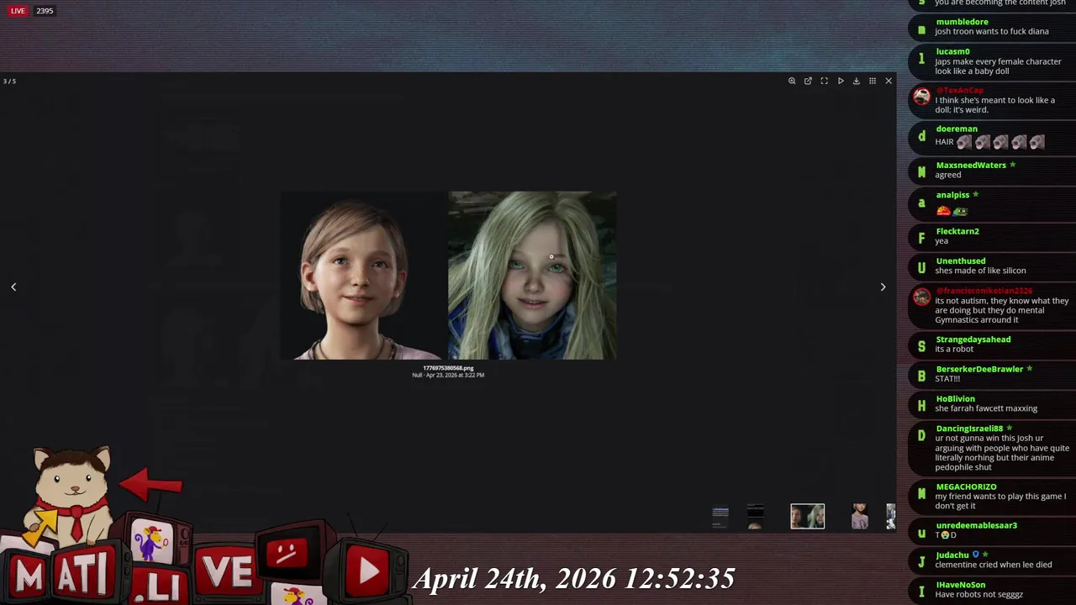
Task: Click username mumbledore in chat
Action: point(962,22)
